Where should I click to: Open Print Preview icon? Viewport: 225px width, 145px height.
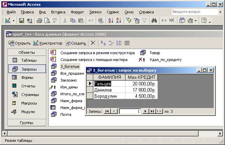[47, 21]
